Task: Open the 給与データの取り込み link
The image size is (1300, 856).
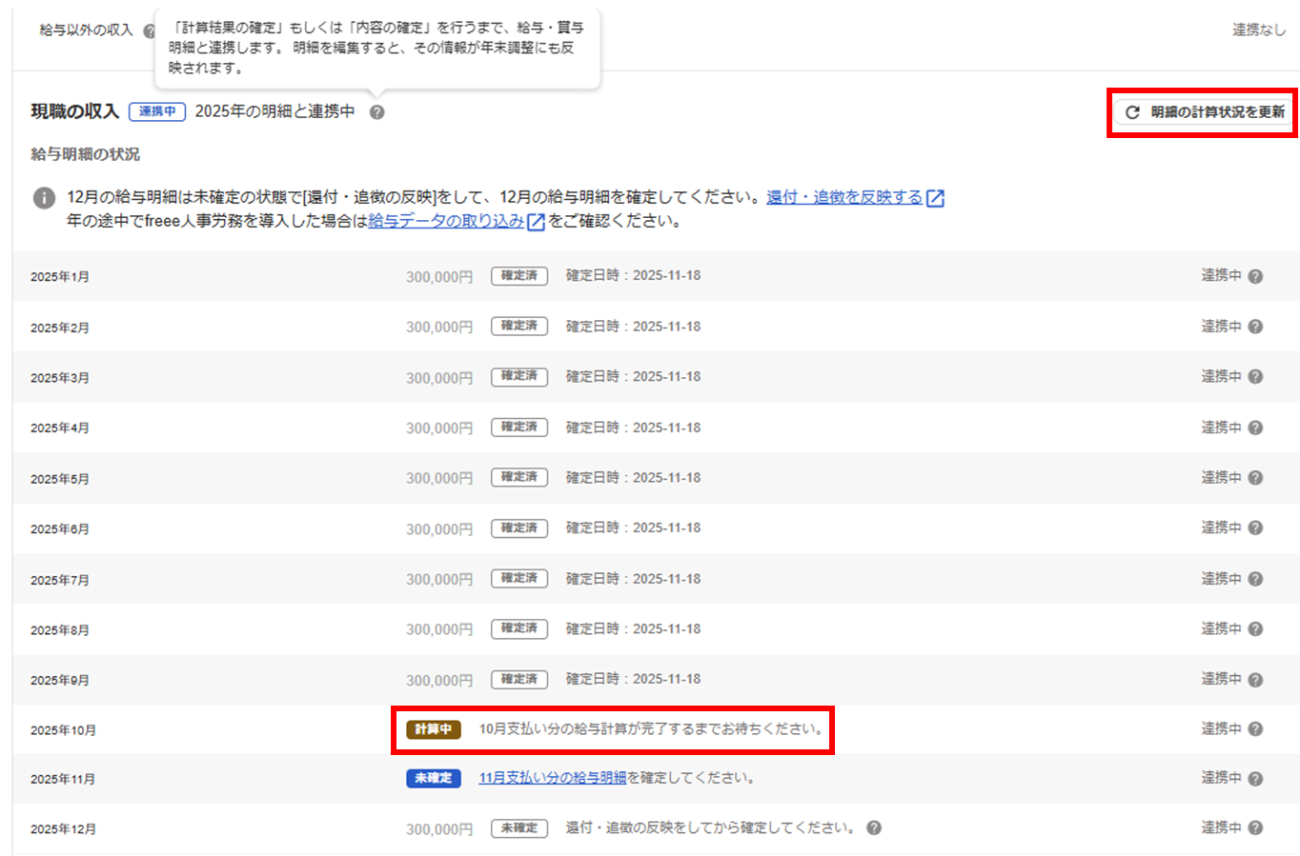Action: [x=446, y=221]
